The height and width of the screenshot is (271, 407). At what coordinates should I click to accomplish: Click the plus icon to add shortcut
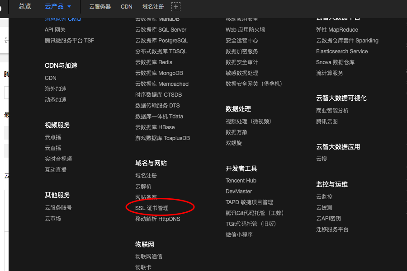(176, 7)
